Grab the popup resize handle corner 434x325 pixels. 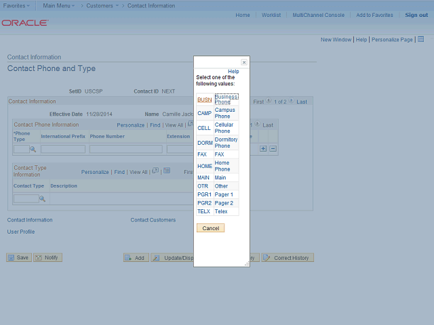(x=247, y=264)
